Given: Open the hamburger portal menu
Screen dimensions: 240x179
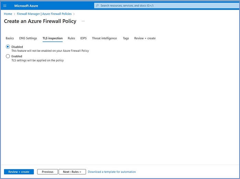Looking at the screenshot, I should pos(5,6).
